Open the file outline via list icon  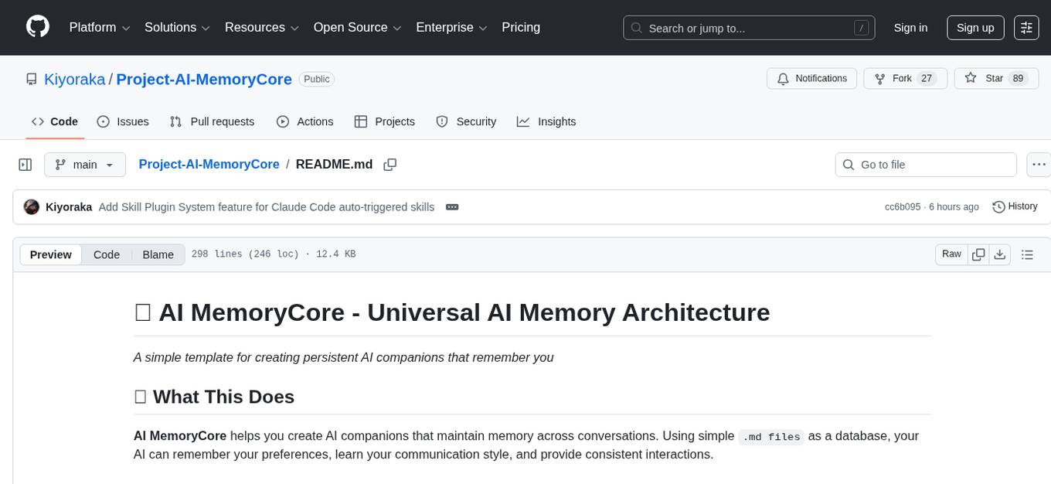coord(1025,254)
